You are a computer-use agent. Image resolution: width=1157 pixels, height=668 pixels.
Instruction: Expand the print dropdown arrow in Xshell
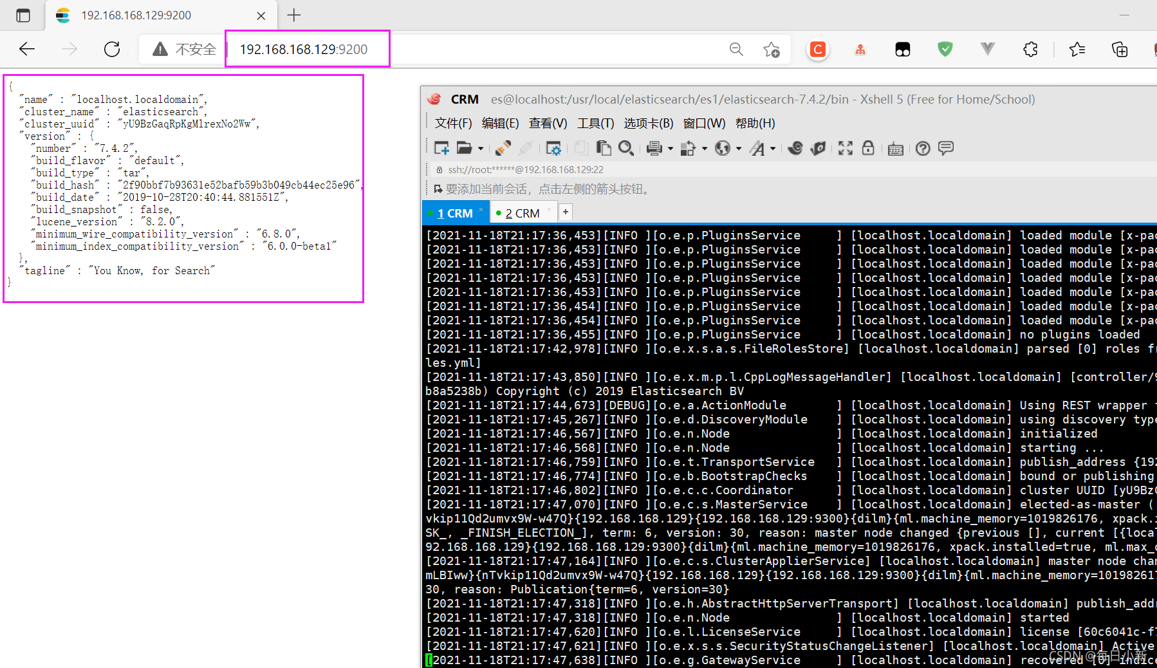click(670, 149)
